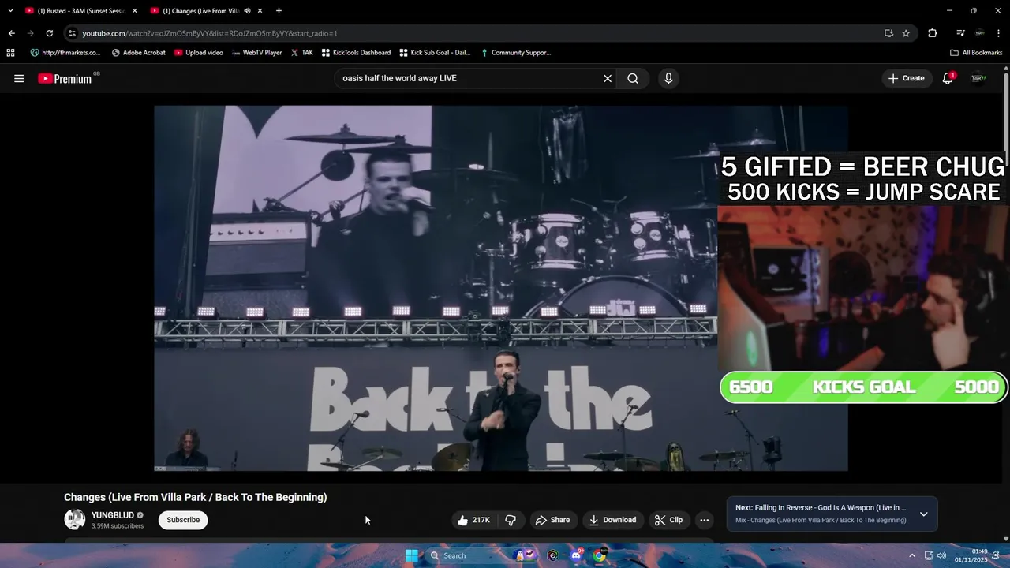
Task: Expand the tab search dropdown arrow
Action: 10,11
